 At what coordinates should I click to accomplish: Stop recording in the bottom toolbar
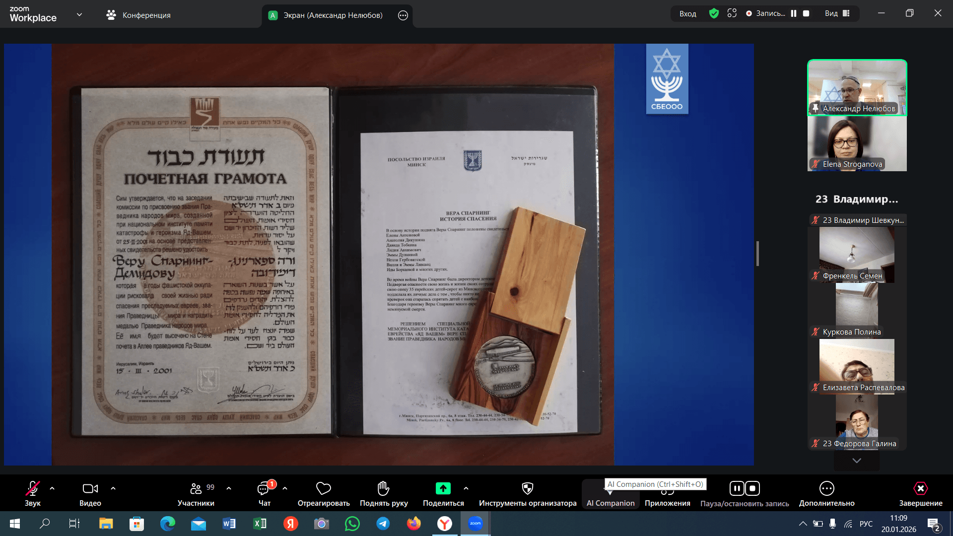(x=752, y=489)
